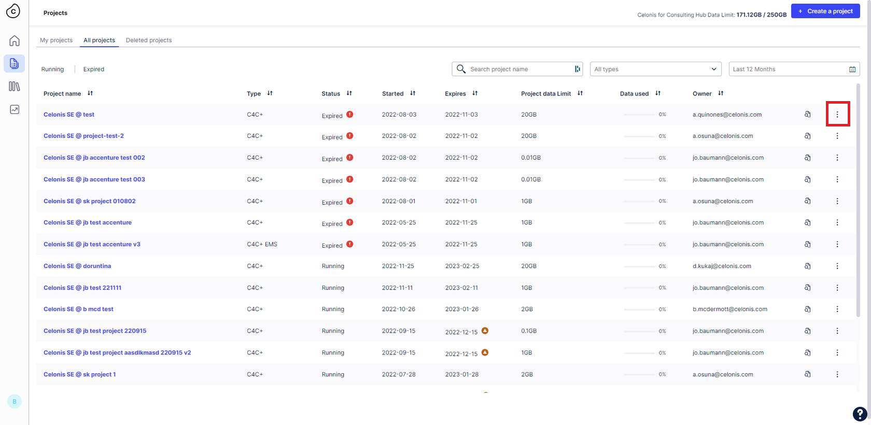Click data used bar for doruntina row

coord(639,266)
